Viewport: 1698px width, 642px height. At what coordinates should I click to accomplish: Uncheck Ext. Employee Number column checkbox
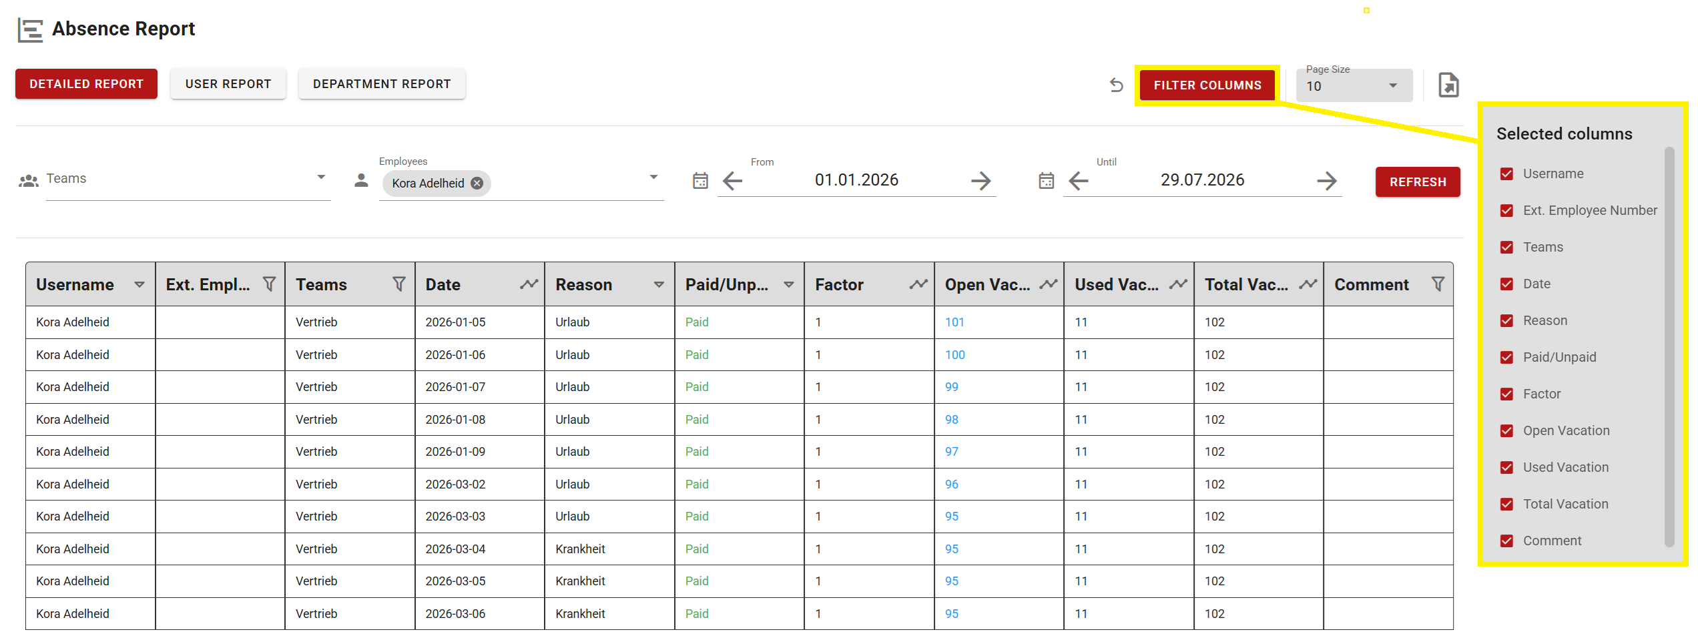tap(1506, 210)
